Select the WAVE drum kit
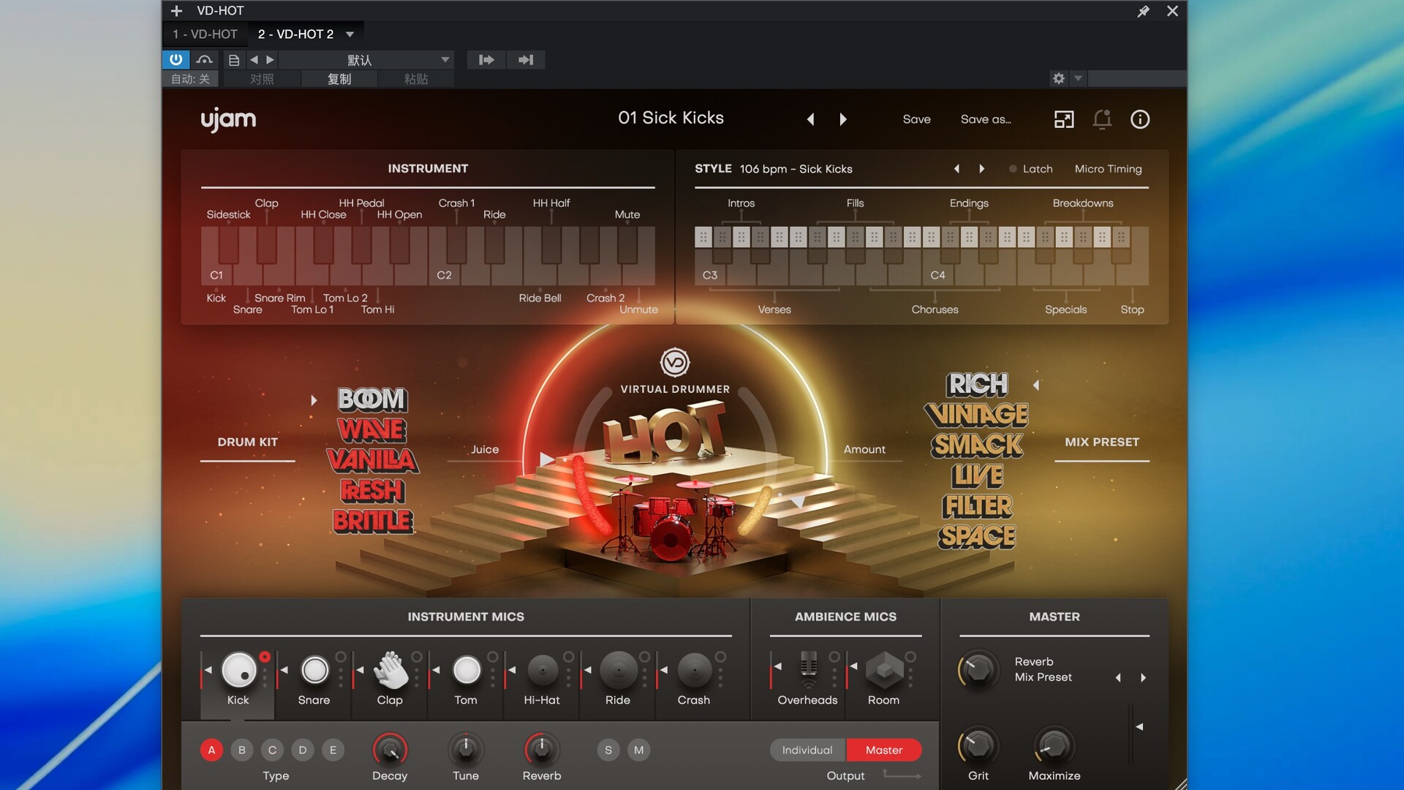Screen dimensions: 1404x790 click(372, 430)
